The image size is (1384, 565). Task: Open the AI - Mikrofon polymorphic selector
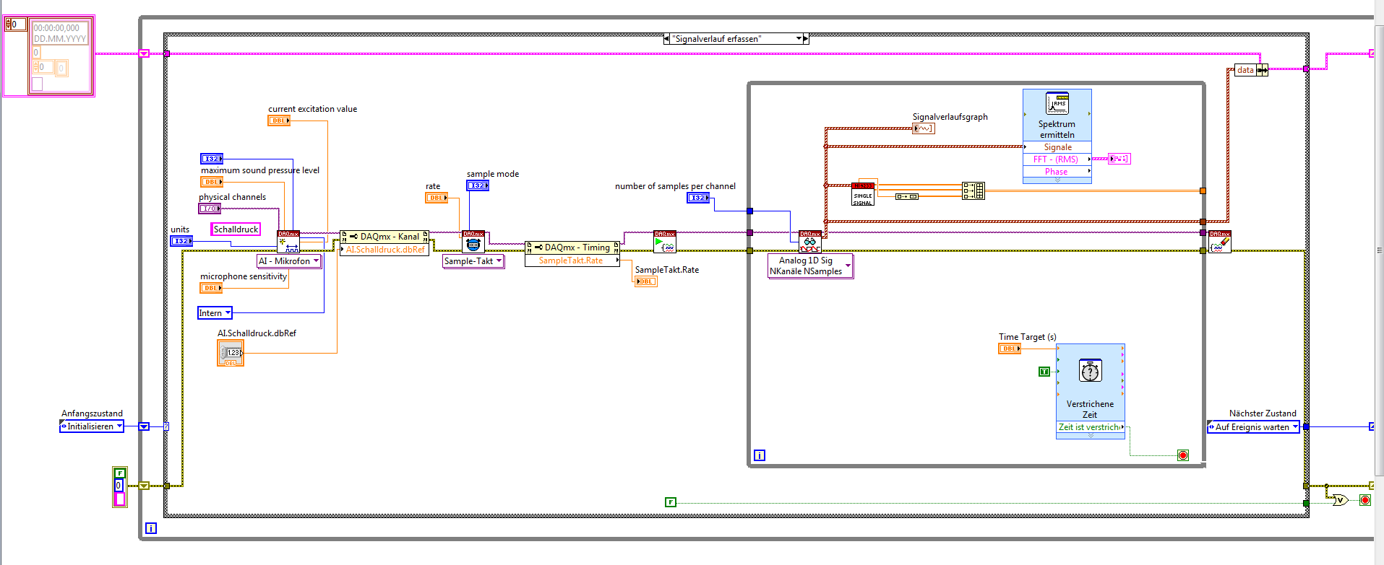(289, 261)
